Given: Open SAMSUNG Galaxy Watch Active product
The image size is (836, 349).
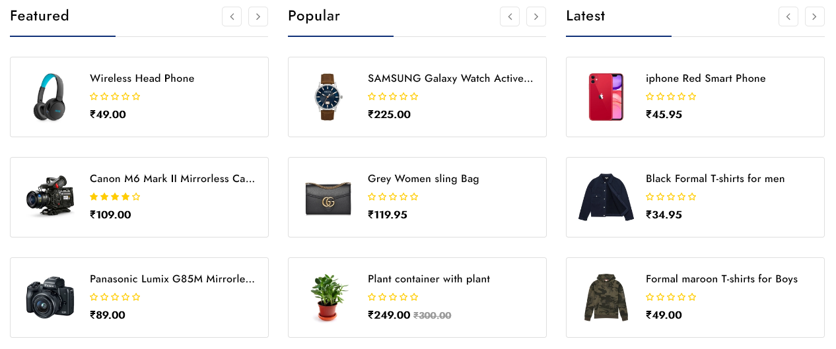Looking at the screenshot, I should point(450,79).
